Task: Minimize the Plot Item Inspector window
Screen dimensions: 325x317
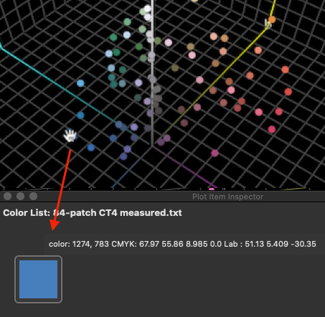Action: click(x=21, y=197)
